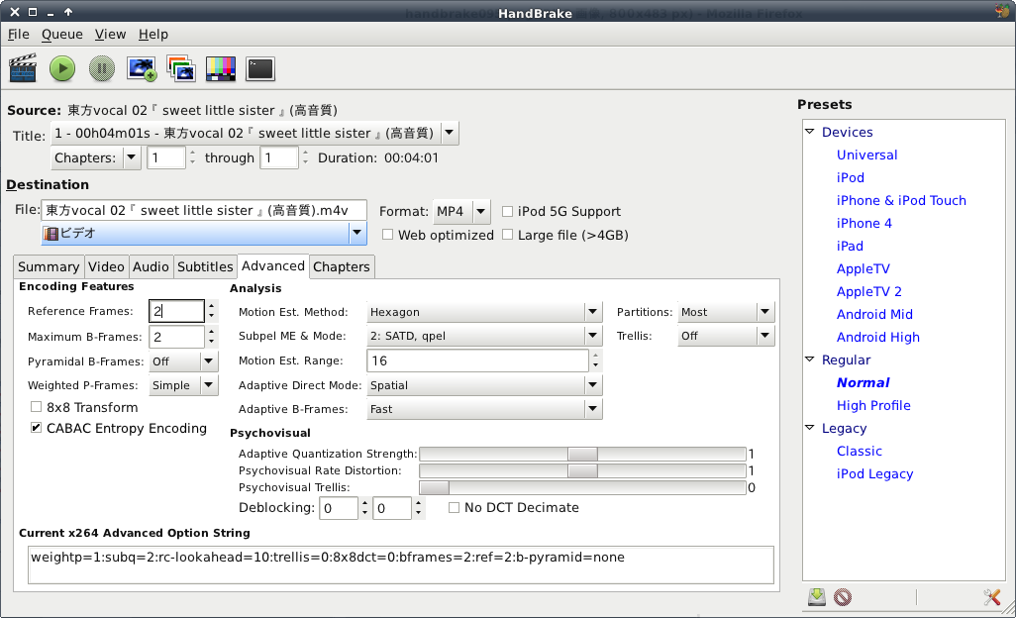Image resolution: width=1016 pixels, height=618 pixels.
Task: Collapse the Devices preset group
Action: [810, 132]
